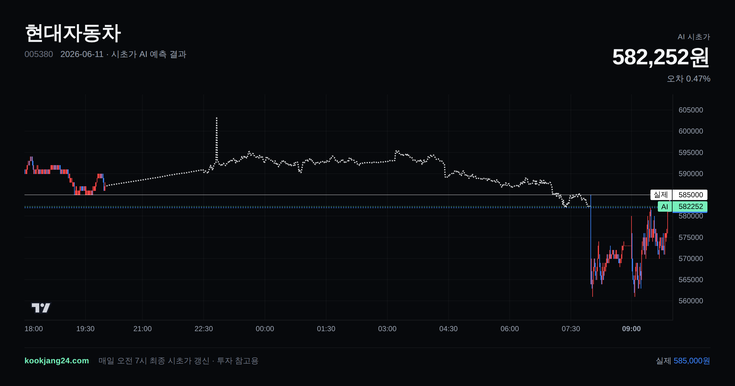Click the AI 시초가 label
Screen dimensions: 735x386
tap(694, 37)
